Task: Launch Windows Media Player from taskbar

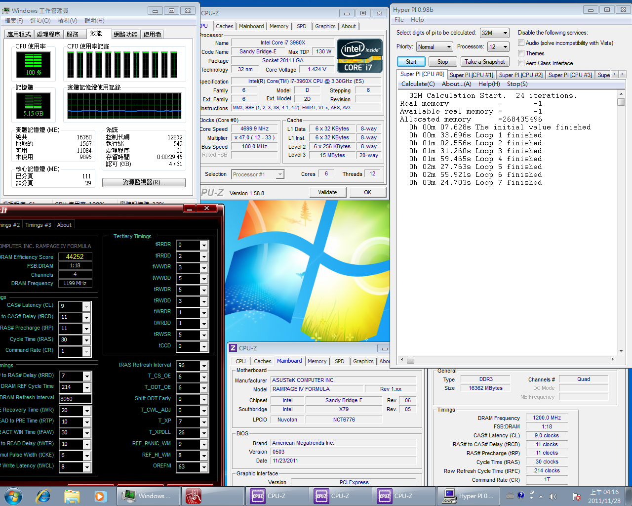Action: click(x=100, y=496)
